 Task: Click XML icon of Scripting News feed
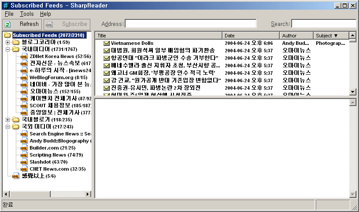click(24, 155)
